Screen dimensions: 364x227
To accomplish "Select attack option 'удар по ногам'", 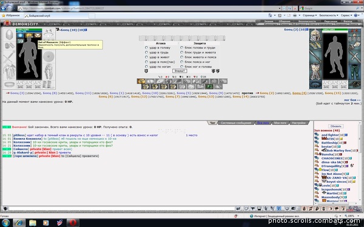I will (x=146, y=67).
